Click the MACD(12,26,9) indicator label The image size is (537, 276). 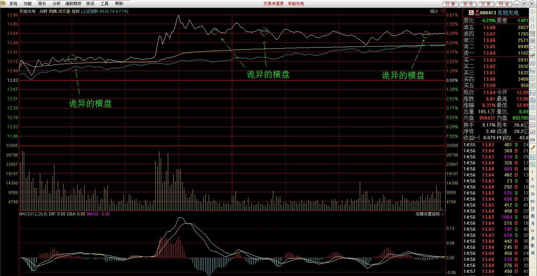pyautogui.click(x=33, y=214)
